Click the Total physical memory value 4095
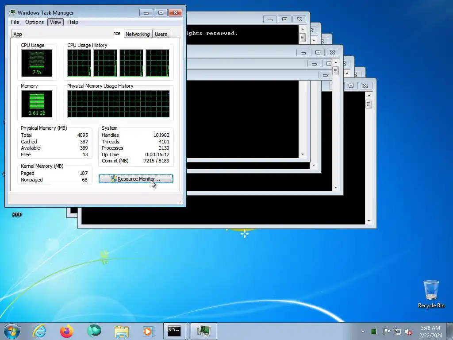Image resolution: width=453 pixels, height=340 pixels. click(x=82, y=135)
